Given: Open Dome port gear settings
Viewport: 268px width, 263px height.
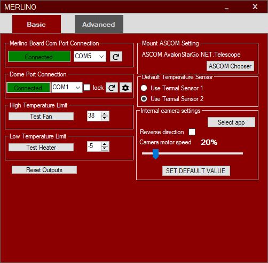Looking at the screenshot, I should click(125, 88).
